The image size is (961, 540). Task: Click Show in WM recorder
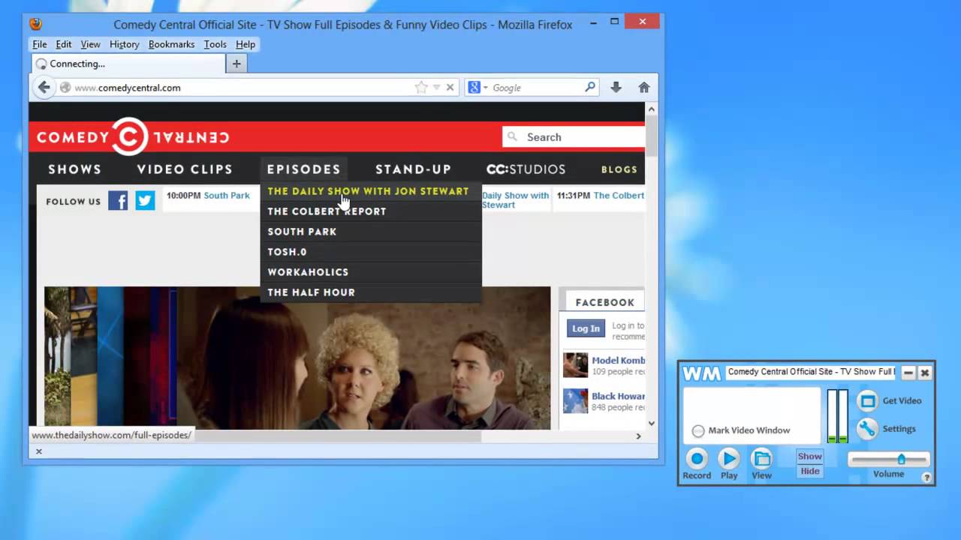pos(809,456)
